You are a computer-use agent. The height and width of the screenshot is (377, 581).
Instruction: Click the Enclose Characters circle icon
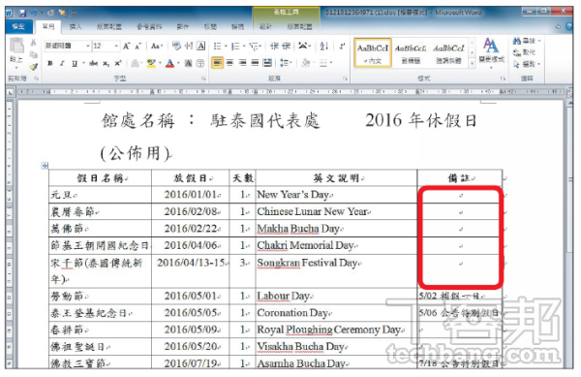coord(200,63)
